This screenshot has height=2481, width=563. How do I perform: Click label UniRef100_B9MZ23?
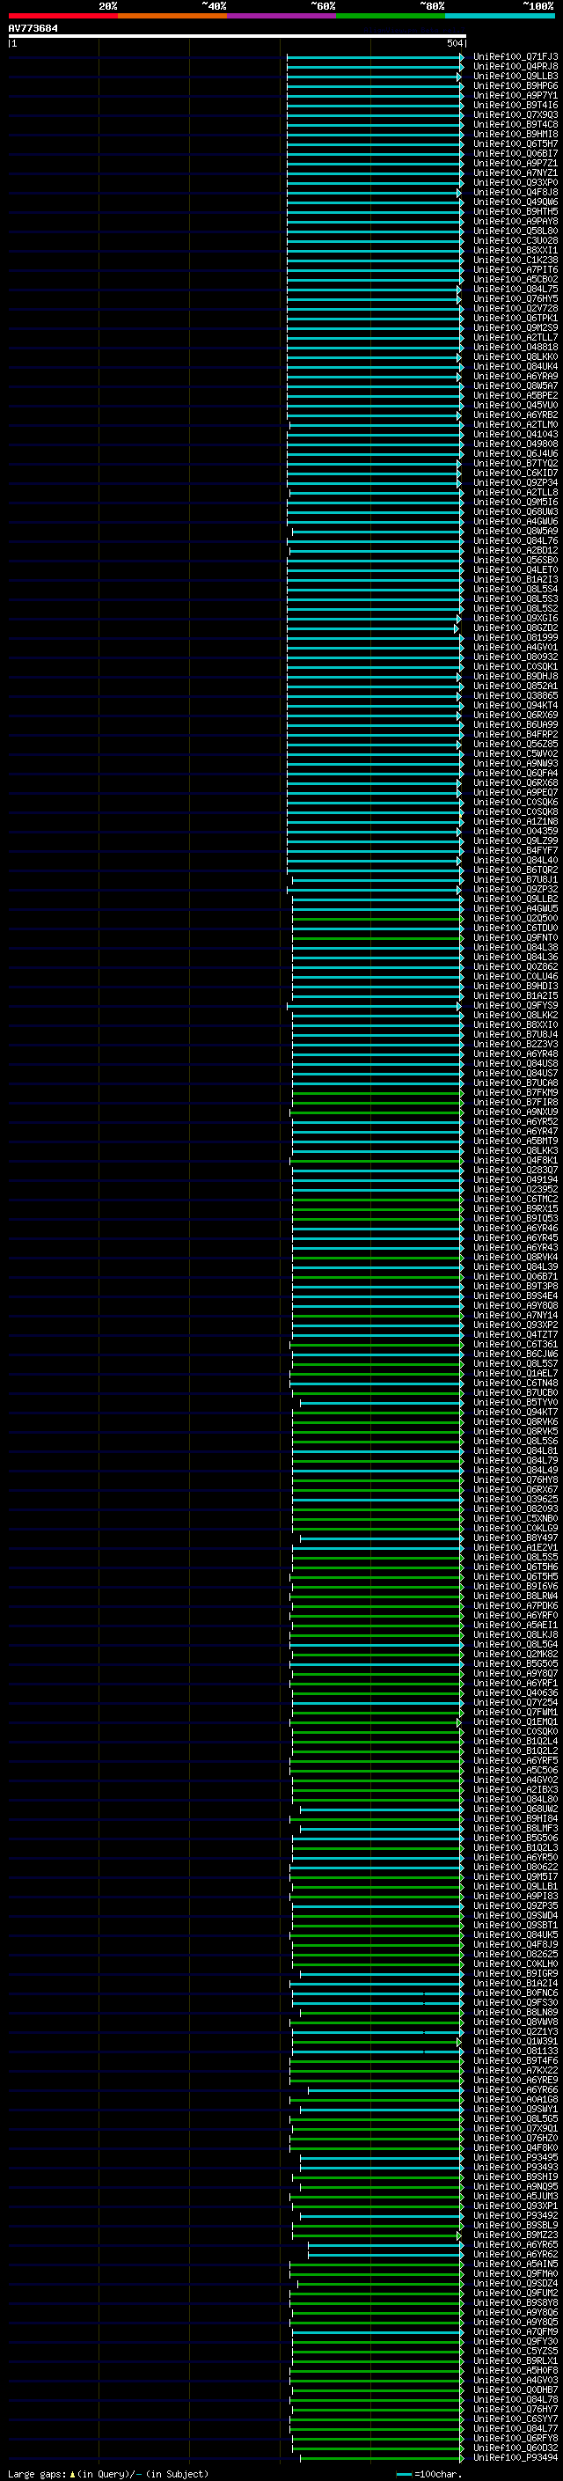(x=515, y=2235)
